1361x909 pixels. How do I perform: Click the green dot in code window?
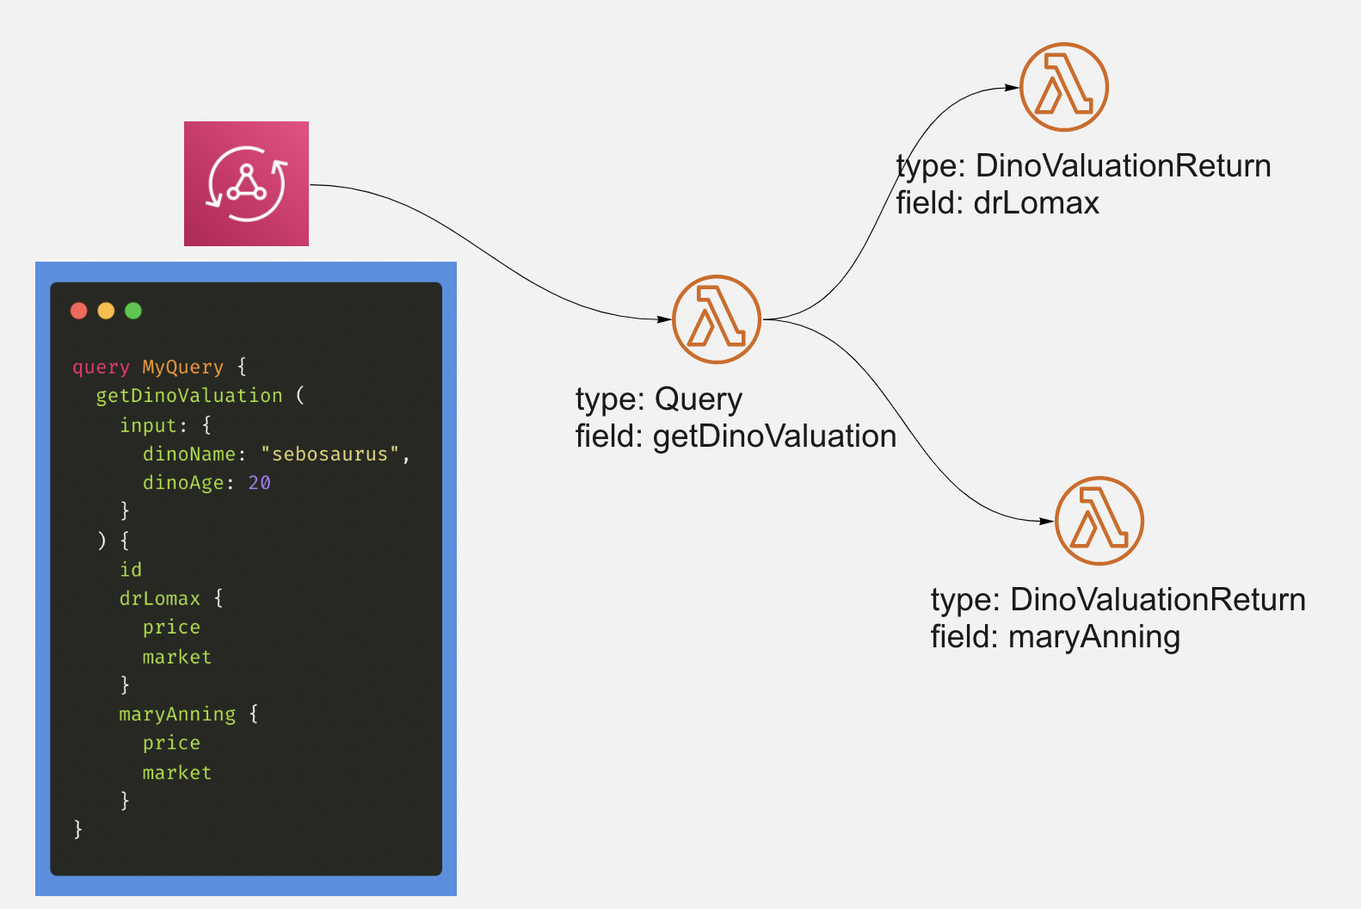coord(133,311)
